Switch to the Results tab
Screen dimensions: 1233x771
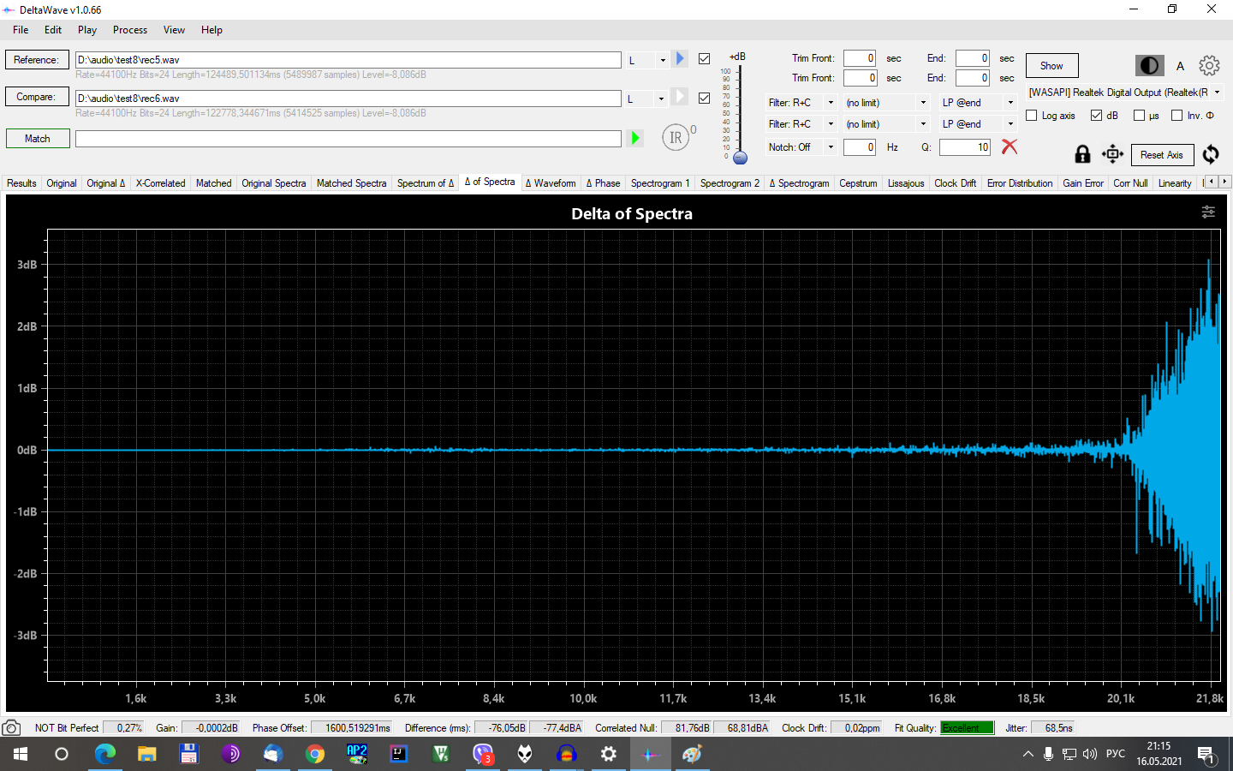(x=21, y=182)
